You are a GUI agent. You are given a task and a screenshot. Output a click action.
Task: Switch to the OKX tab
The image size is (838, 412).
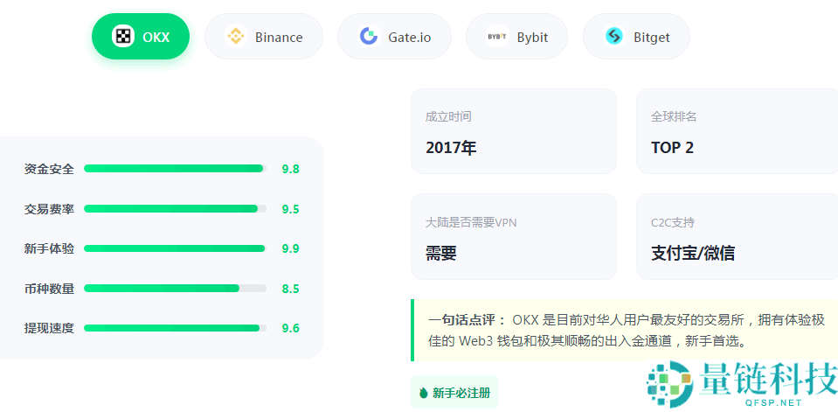(141, 37)
